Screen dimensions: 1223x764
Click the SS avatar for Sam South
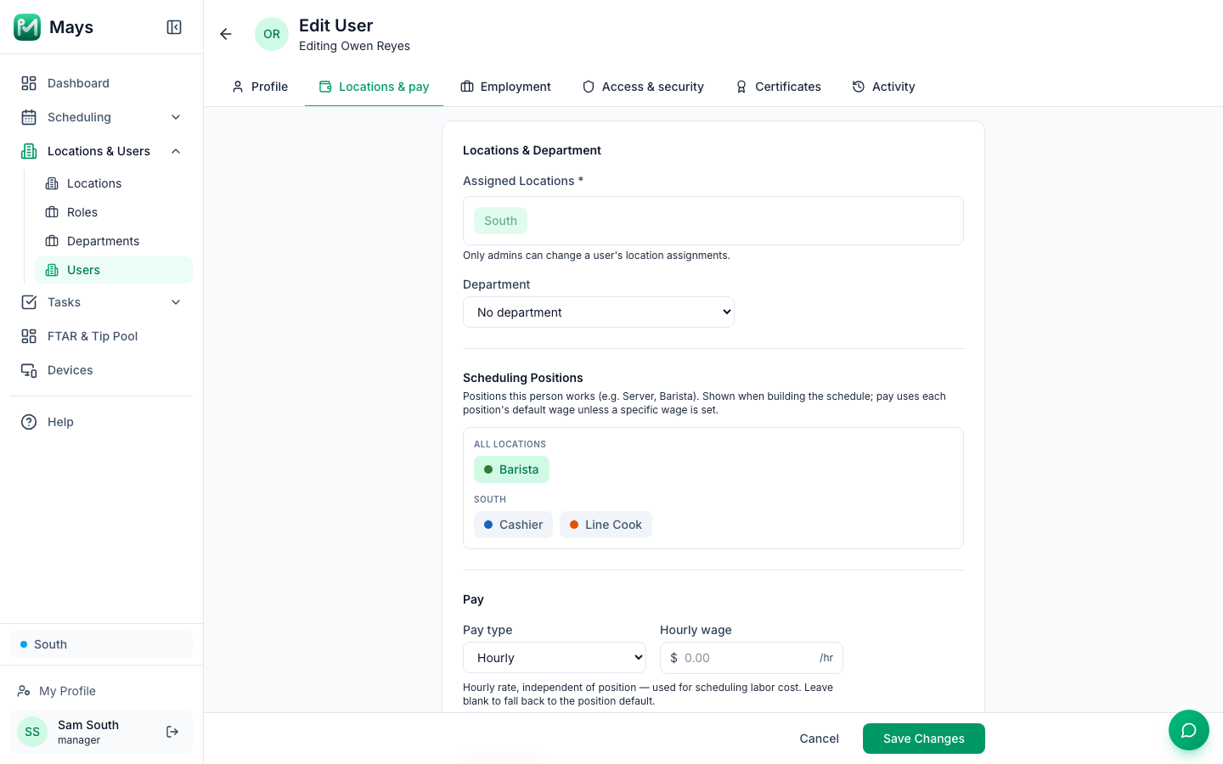tap(32, 732)
